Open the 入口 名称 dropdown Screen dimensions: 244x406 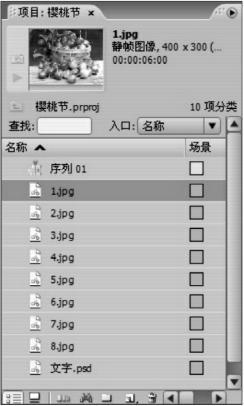coord(179,126)
